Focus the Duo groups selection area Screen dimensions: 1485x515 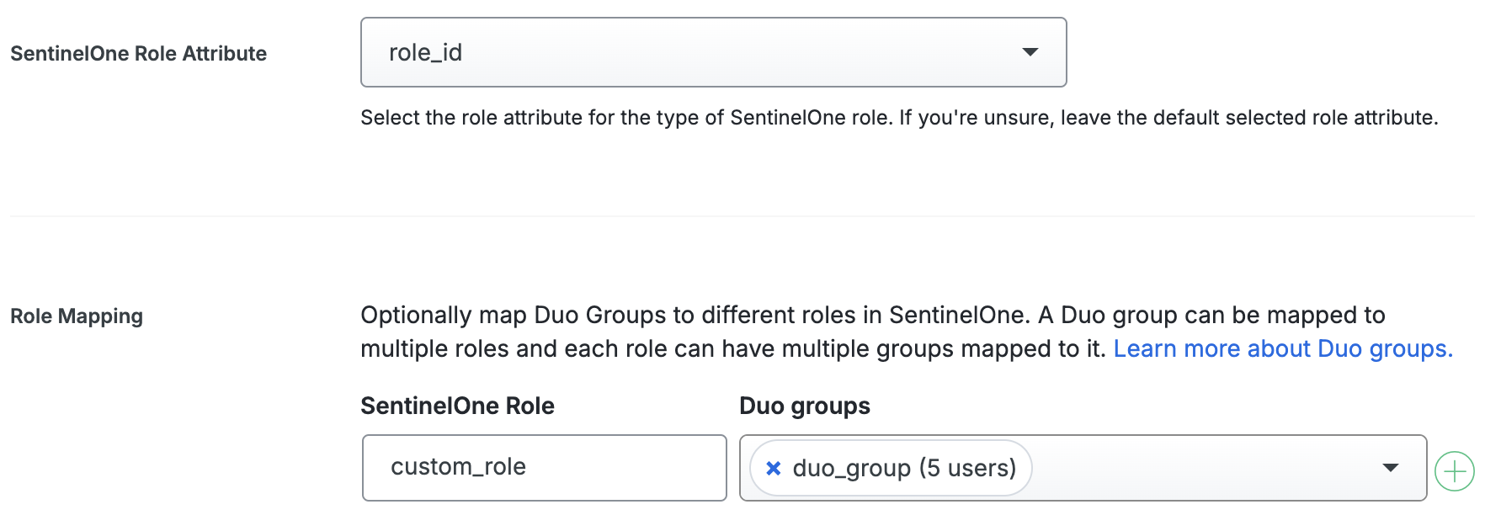(x=1179, y=468)
